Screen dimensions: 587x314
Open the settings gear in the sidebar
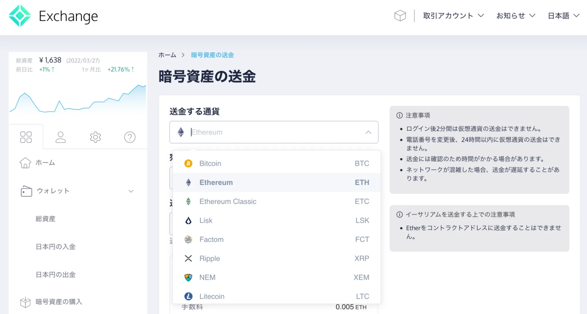point(95,137)
